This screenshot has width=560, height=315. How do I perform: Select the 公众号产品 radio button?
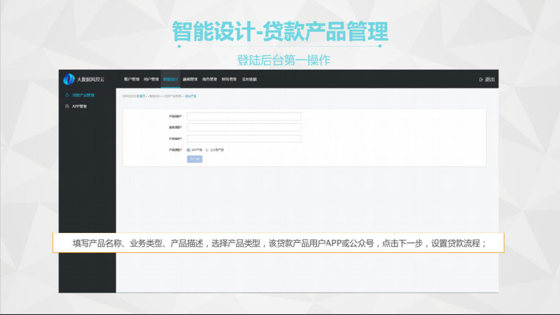tap(207, 150)
